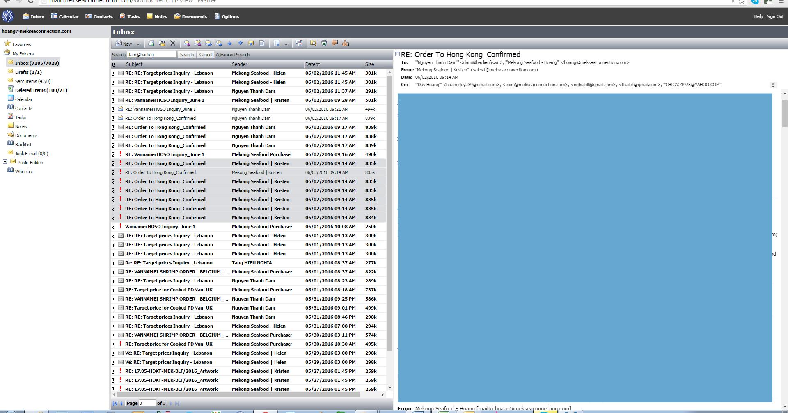Screen dimensions: 788x413
Task: Click the preview pane vertical scrollbar
Action: coord(785,114)
